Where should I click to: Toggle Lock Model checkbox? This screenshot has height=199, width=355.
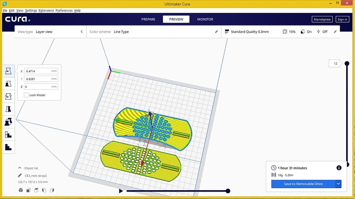point(26,95)
